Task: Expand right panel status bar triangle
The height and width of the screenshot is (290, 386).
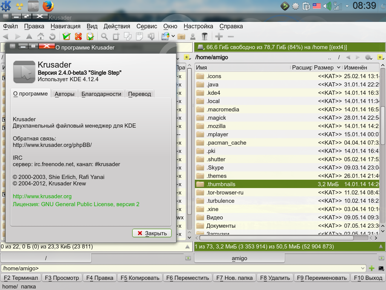Action: click(x=381, y=246)
